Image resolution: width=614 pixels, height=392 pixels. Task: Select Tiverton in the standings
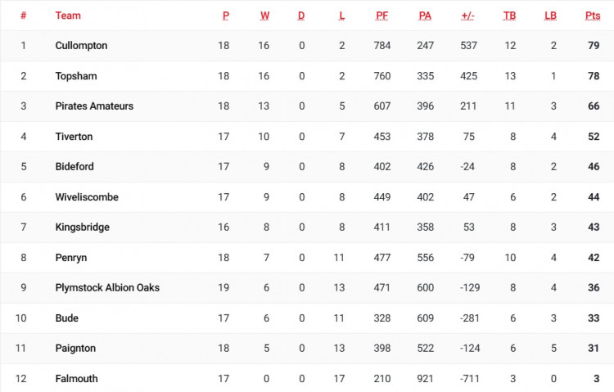(74, 137)
